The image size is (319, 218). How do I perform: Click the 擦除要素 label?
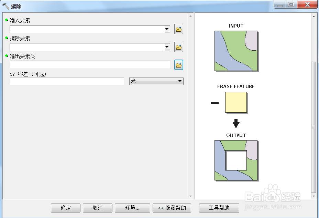(x=20, y=38)
